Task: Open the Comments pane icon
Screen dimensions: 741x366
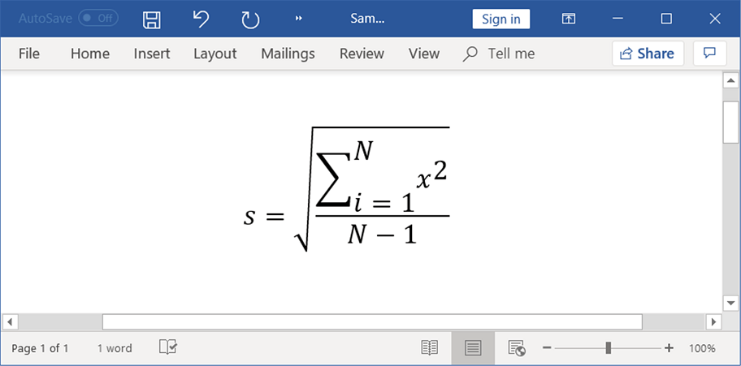Action: click(709, 54)
